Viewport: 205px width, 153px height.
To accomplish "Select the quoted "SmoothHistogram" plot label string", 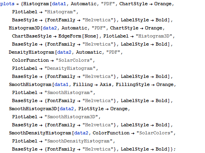I will [x=69, y=92].
